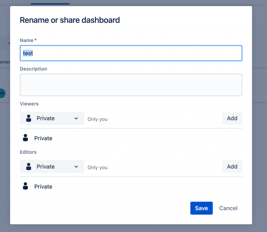This screenshot has height=232, width=267.
Task: Click person icon beside Private under Editors list
Action: pos(25,187)
